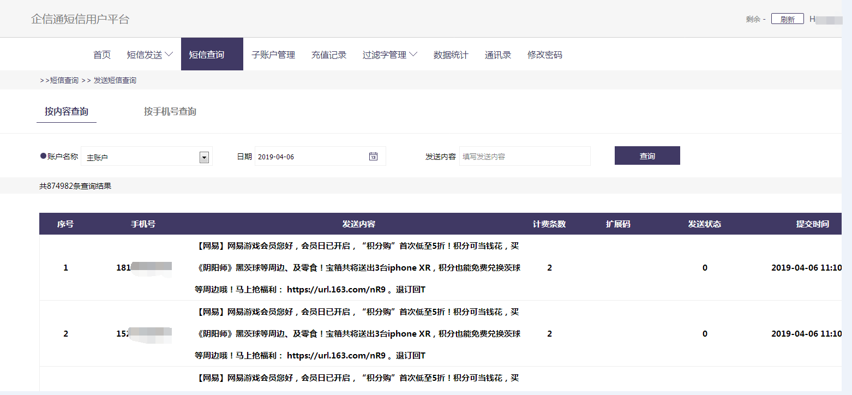
Task: Open the 短信查询 menu item
Action: pos(207,55)
